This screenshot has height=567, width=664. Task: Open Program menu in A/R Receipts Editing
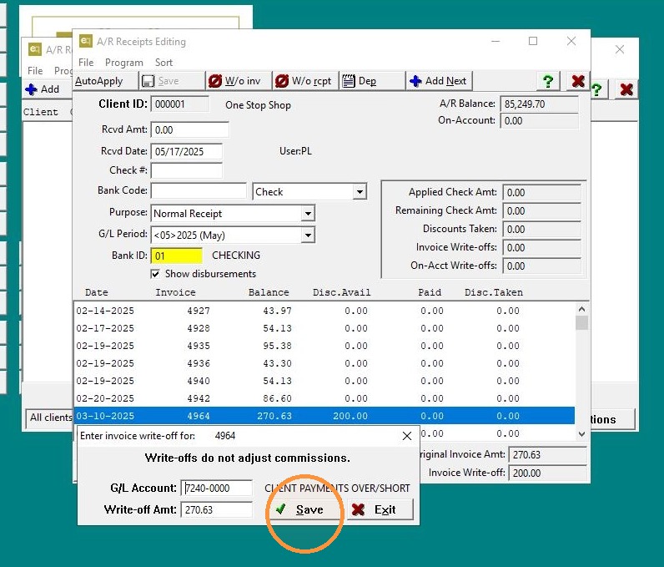point(124,63)
